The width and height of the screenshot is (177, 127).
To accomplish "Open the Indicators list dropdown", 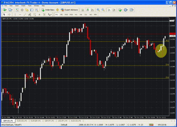I will click(120, 10).
